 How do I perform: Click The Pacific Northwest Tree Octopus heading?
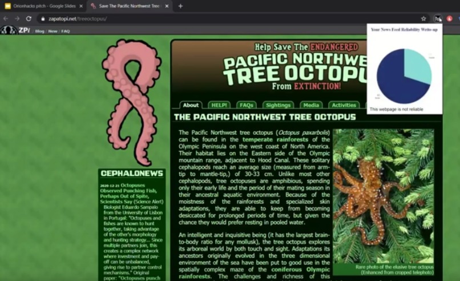[x=265, y=117]
